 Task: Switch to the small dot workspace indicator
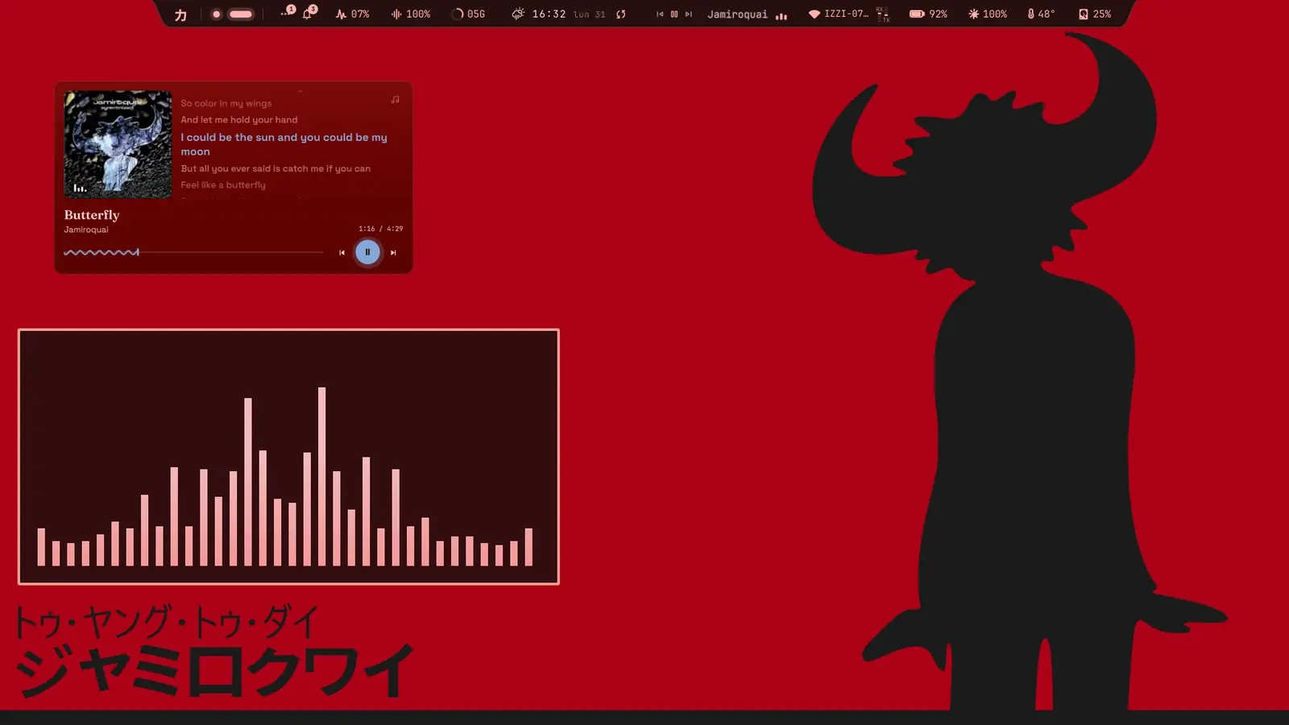tap(216, 14)
